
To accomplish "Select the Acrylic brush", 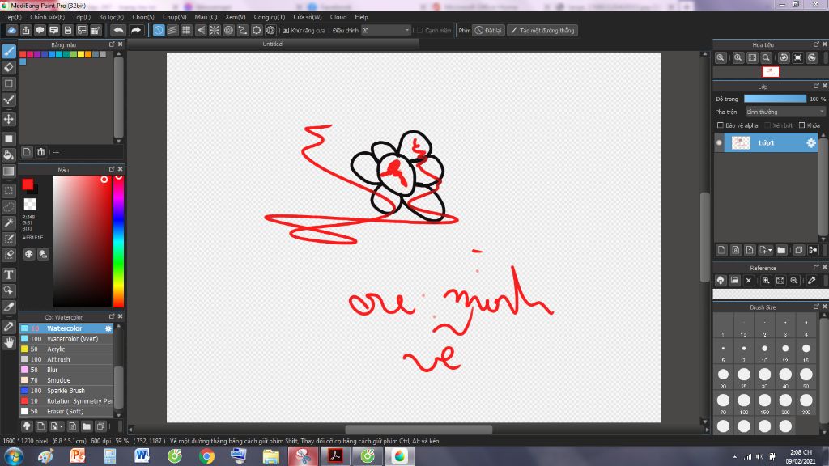I will click(x=66, y=349).
